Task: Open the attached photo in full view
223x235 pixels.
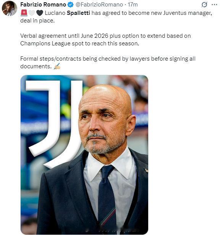Action: [x=84, y=155]
